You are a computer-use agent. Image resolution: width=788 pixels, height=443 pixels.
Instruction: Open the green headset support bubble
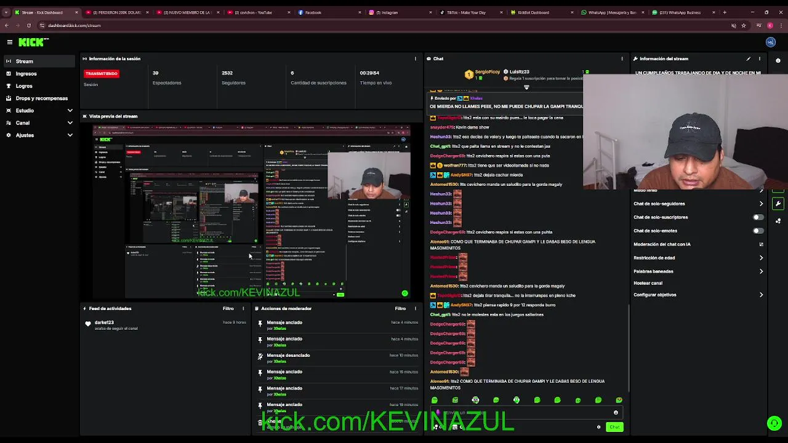pyautogui.click(x=774, y=423)
